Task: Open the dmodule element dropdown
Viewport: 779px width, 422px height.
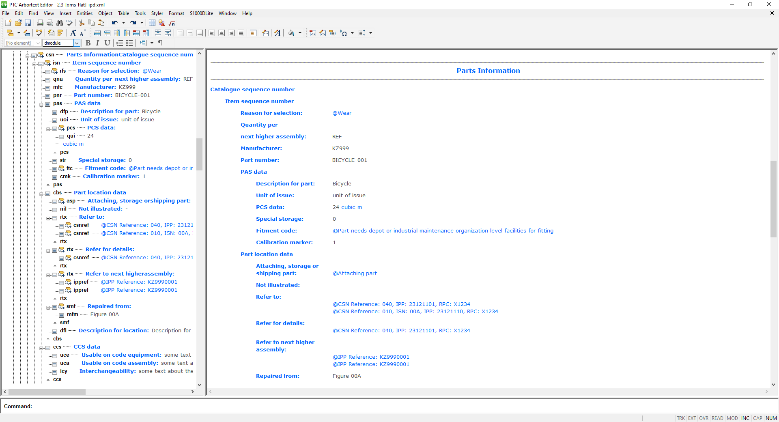Action: pyautogui.click(x=77, y=43)
